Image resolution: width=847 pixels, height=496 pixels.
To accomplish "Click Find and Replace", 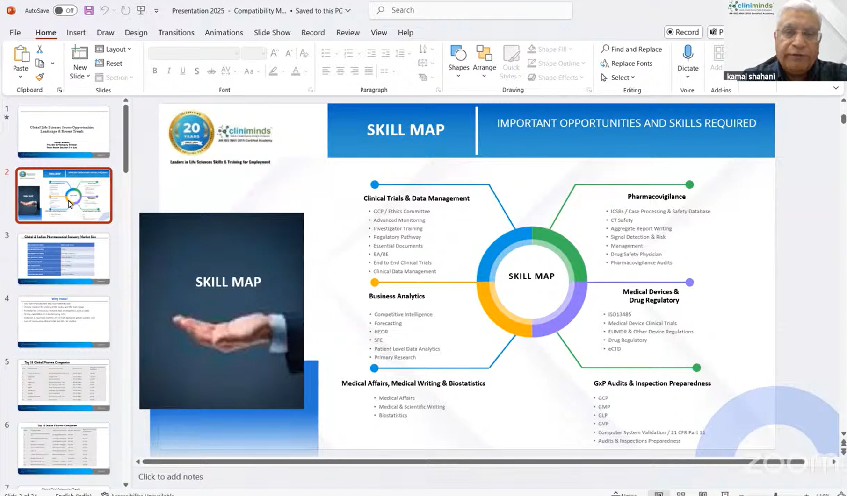I will (x=631, y=49).
